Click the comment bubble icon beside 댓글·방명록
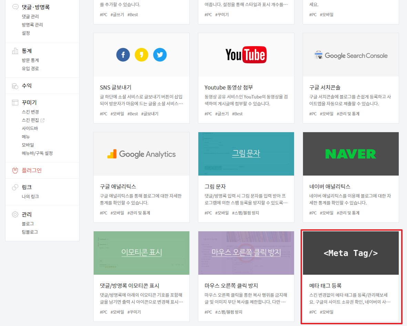This screenshot has height=326, width=407. [15, 7]
